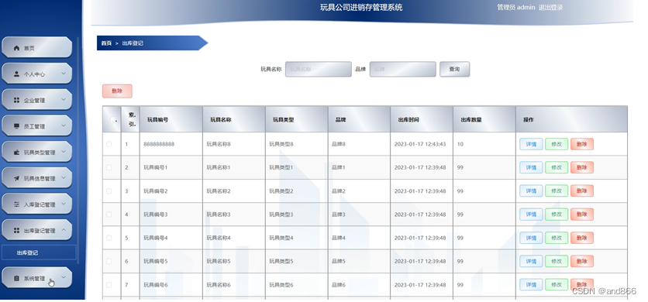The height and width of the screenshot is (302, 648).
Task: Click the monitor icon for 员工管理
Action: (16, 126)
